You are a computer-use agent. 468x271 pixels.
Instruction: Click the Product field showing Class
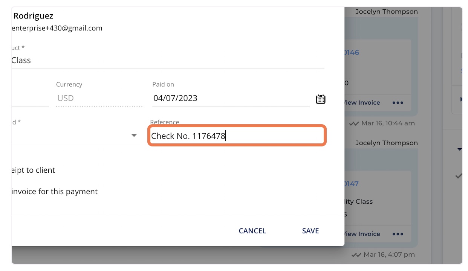pos(168,60)
